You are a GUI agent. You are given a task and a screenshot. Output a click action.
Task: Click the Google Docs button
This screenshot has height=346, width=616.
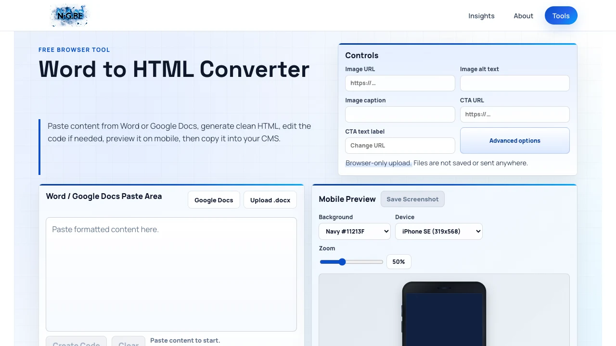[x=214, y=200]
